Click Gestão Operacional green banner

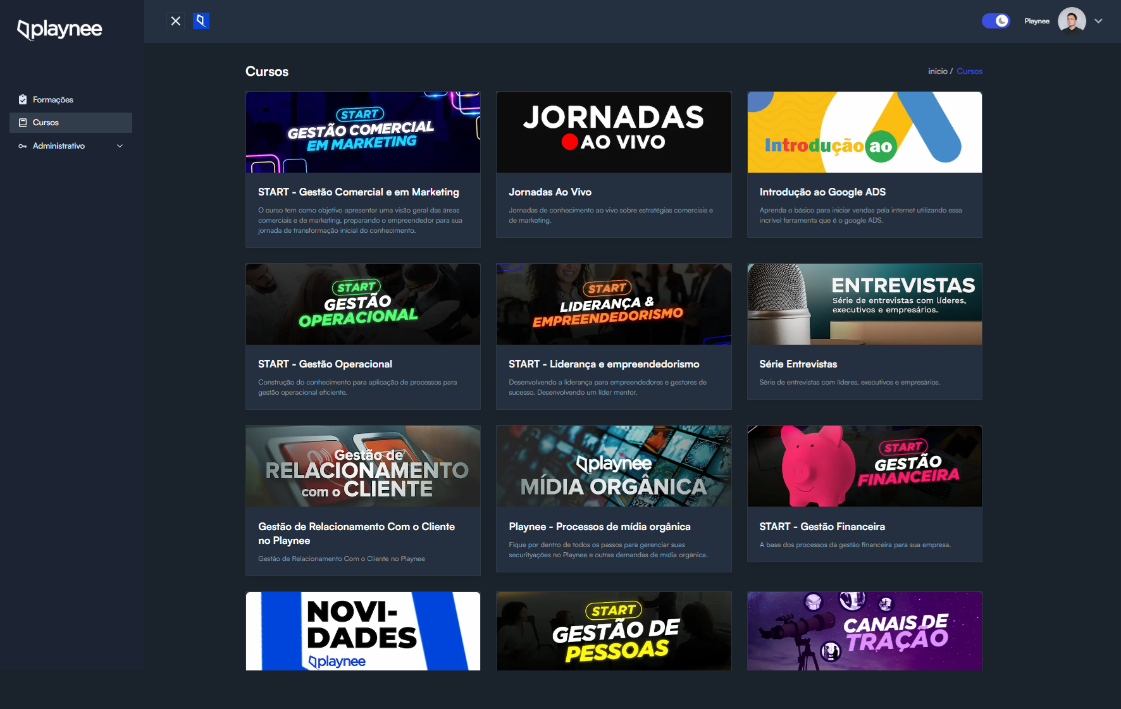point(363,304)
